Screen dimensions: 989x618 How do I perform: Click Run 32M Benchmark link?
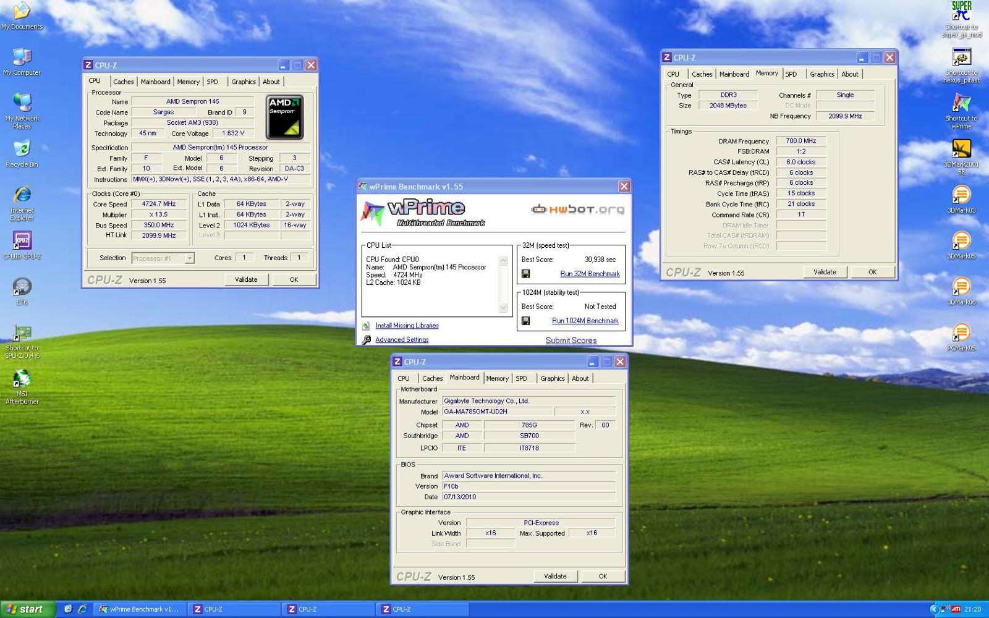pos(590,274)
